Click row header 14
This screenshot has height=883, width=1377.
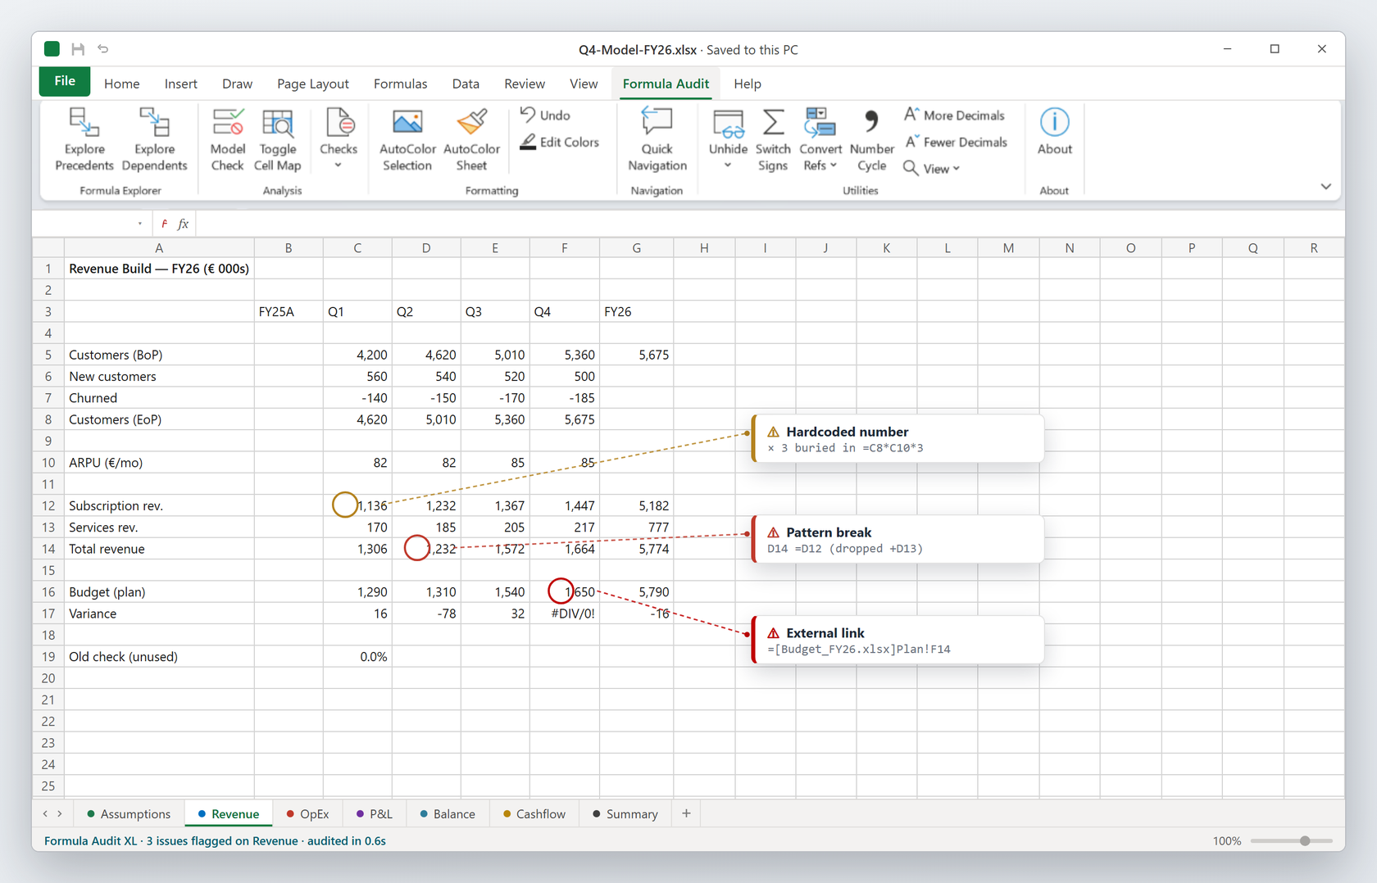48,549
